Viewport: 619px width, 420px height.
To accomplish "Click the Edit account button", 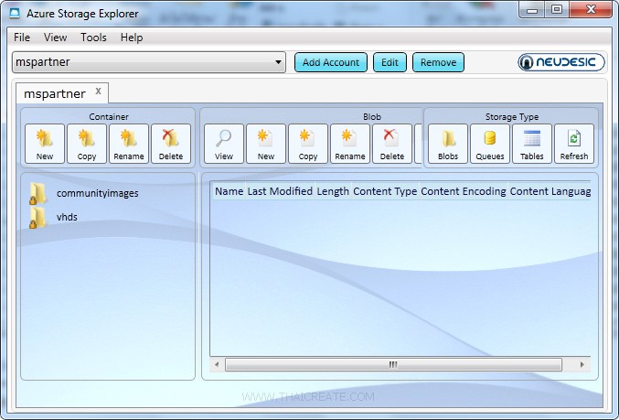I will 390,62.
